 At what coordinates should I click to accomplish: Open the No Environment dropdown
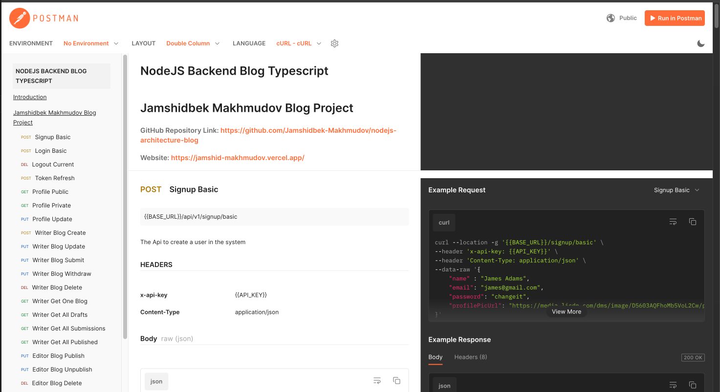91,43
